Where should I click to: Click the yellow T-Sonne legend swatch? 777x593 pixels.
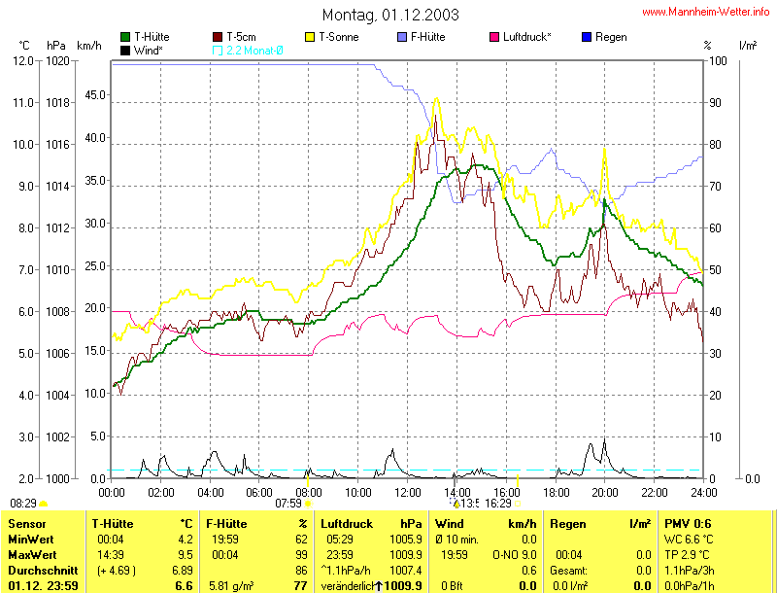click(x=311, y=37)
